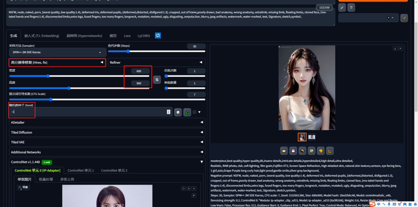Click the eraser icon on the ControlNet image
The image size is (418, 207).
tap(189, 188)
